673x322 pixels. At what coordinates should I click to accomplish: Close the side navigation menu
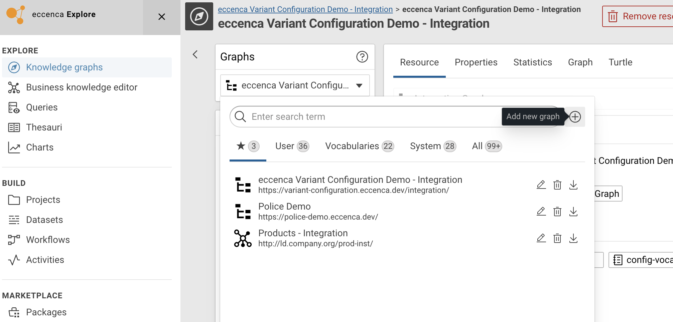(162, 17)
